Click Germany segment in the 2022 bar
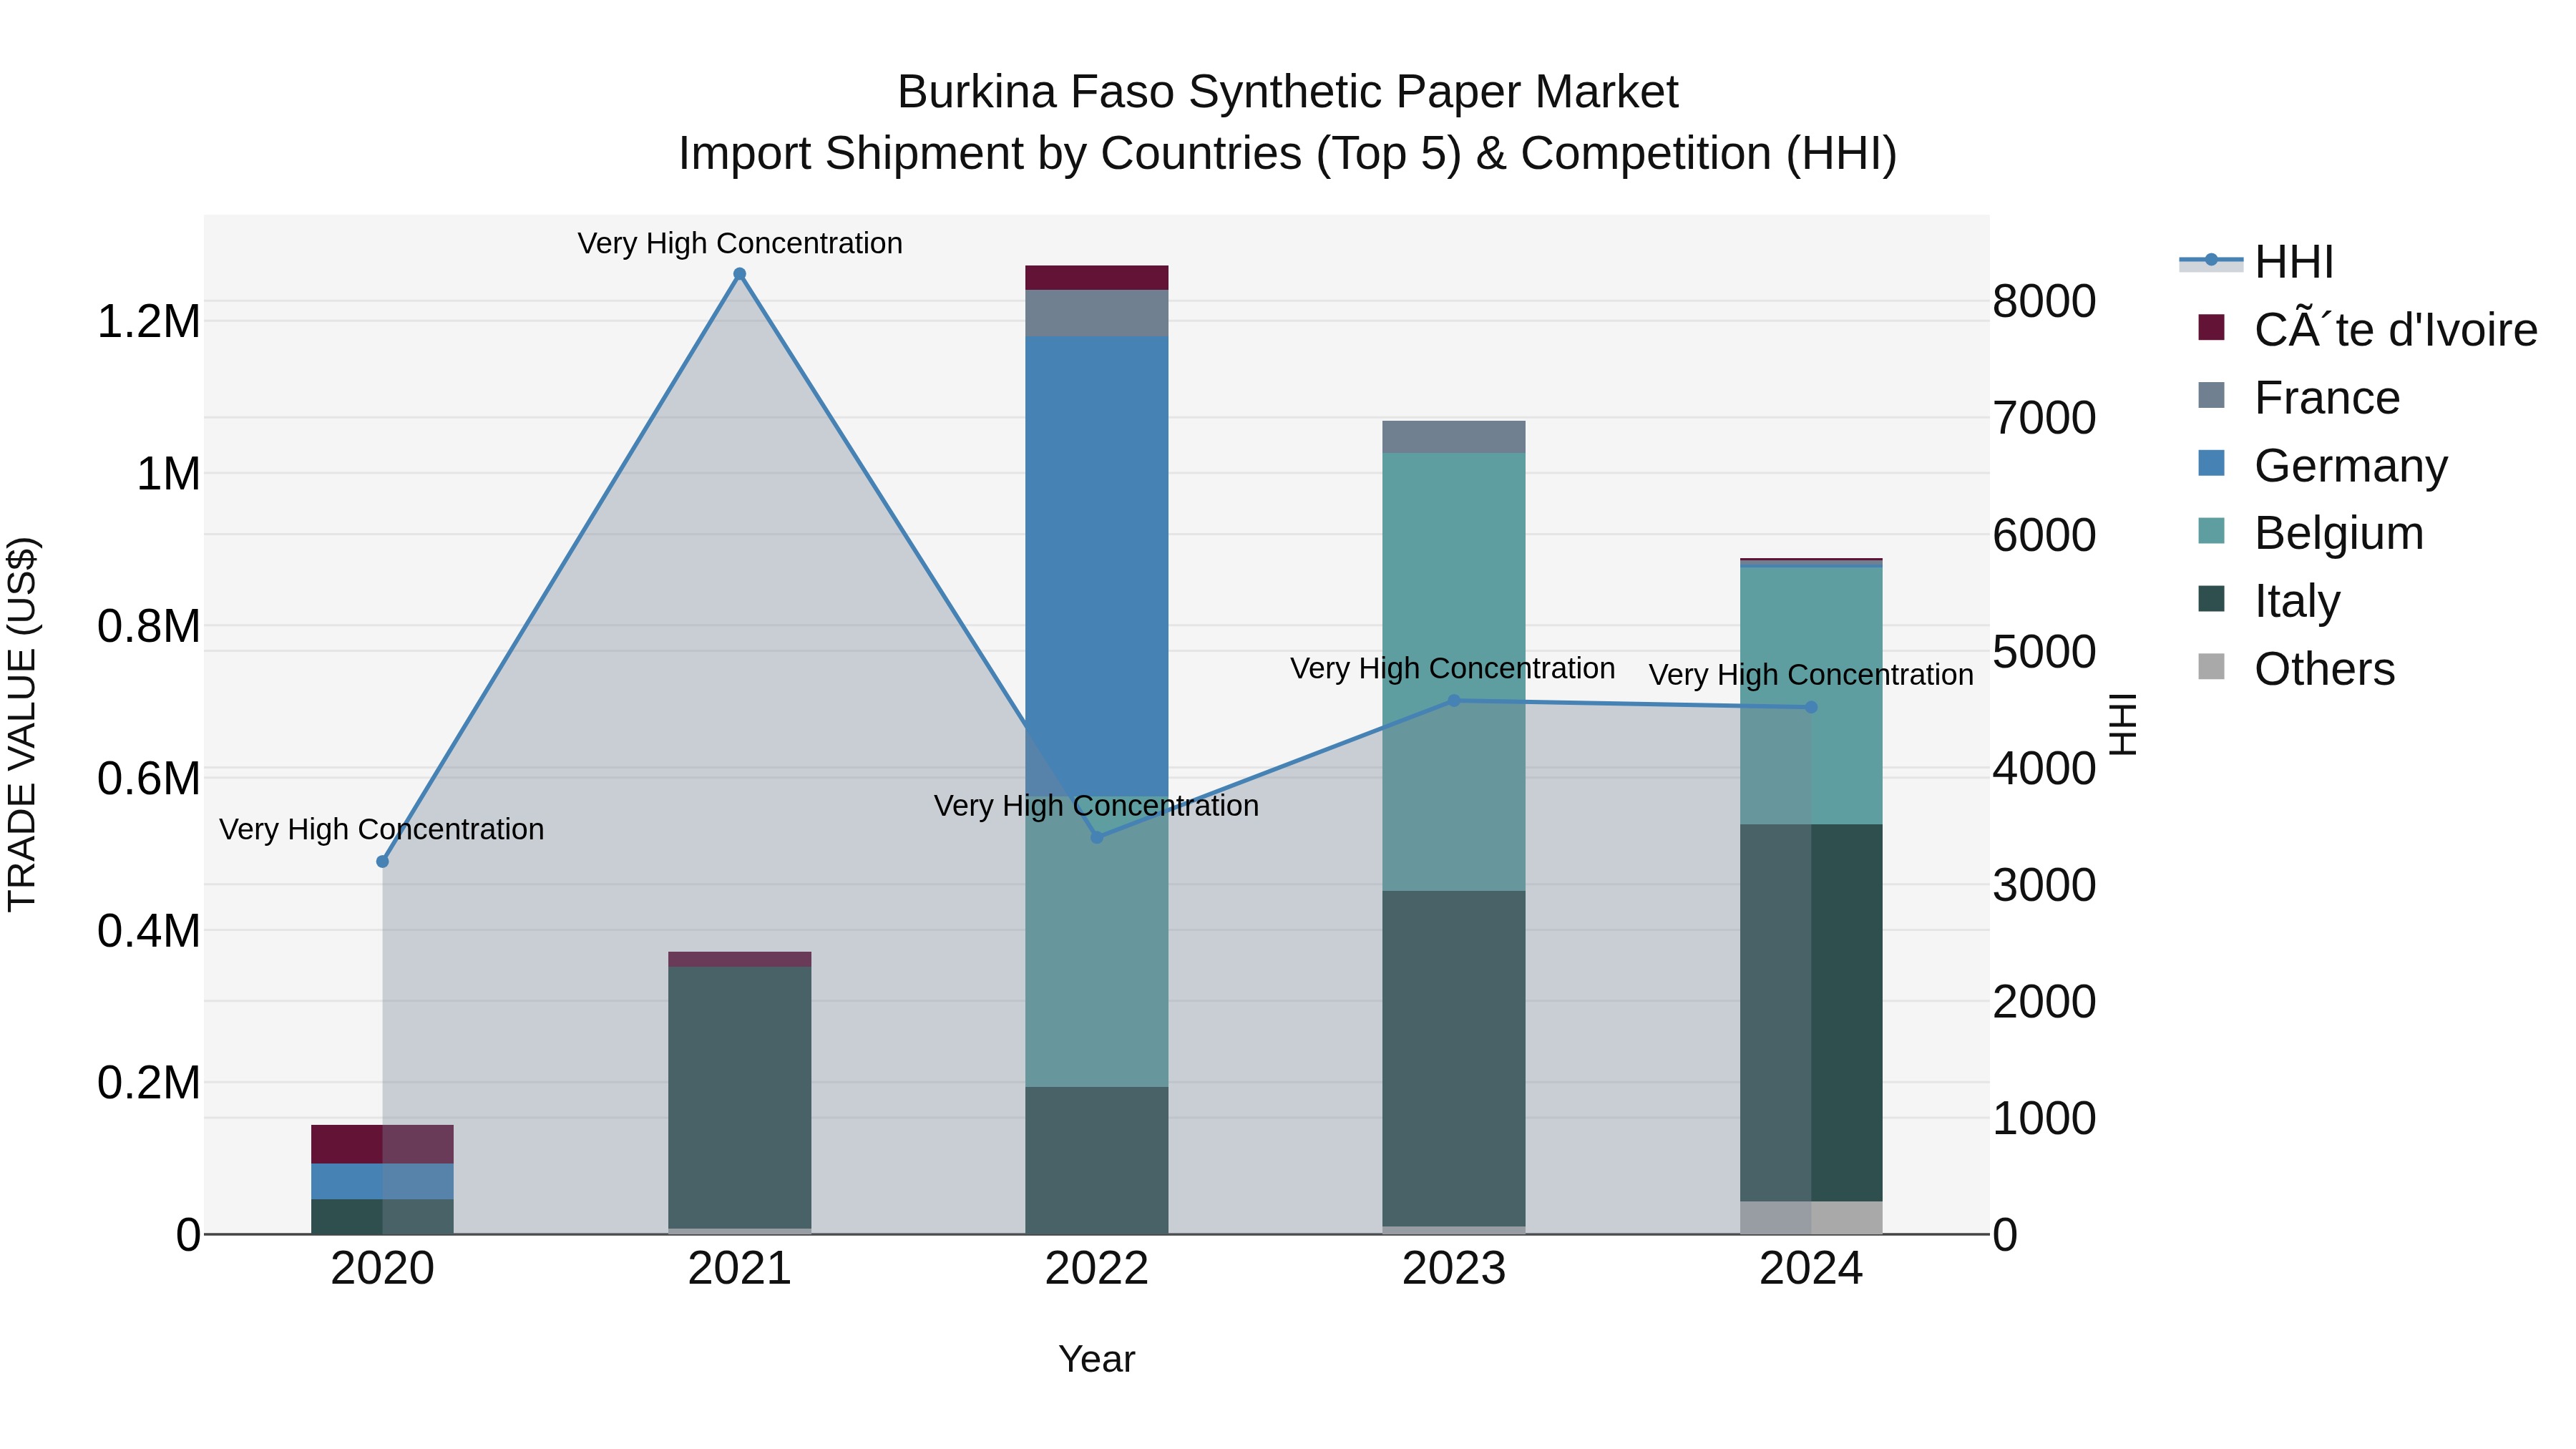Image resolution: width=2576 pixels, height=1449 pixels. pyautogui.click(x=1097, y=566)
